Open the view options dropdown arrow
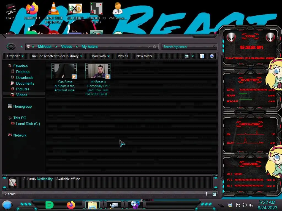 (x=192, y=56)
